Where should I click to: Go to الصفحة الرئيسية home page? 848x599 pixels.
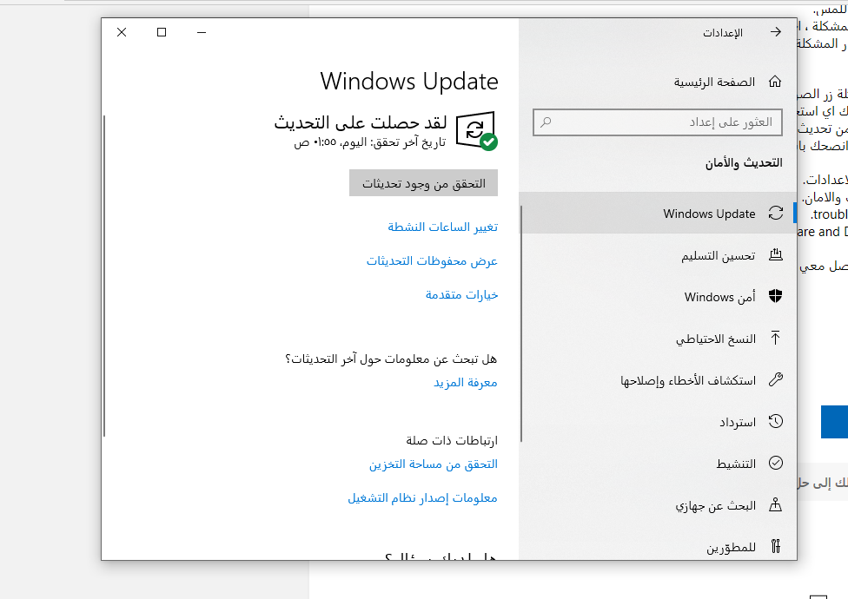pyautogui.click(x=659, y=82)
